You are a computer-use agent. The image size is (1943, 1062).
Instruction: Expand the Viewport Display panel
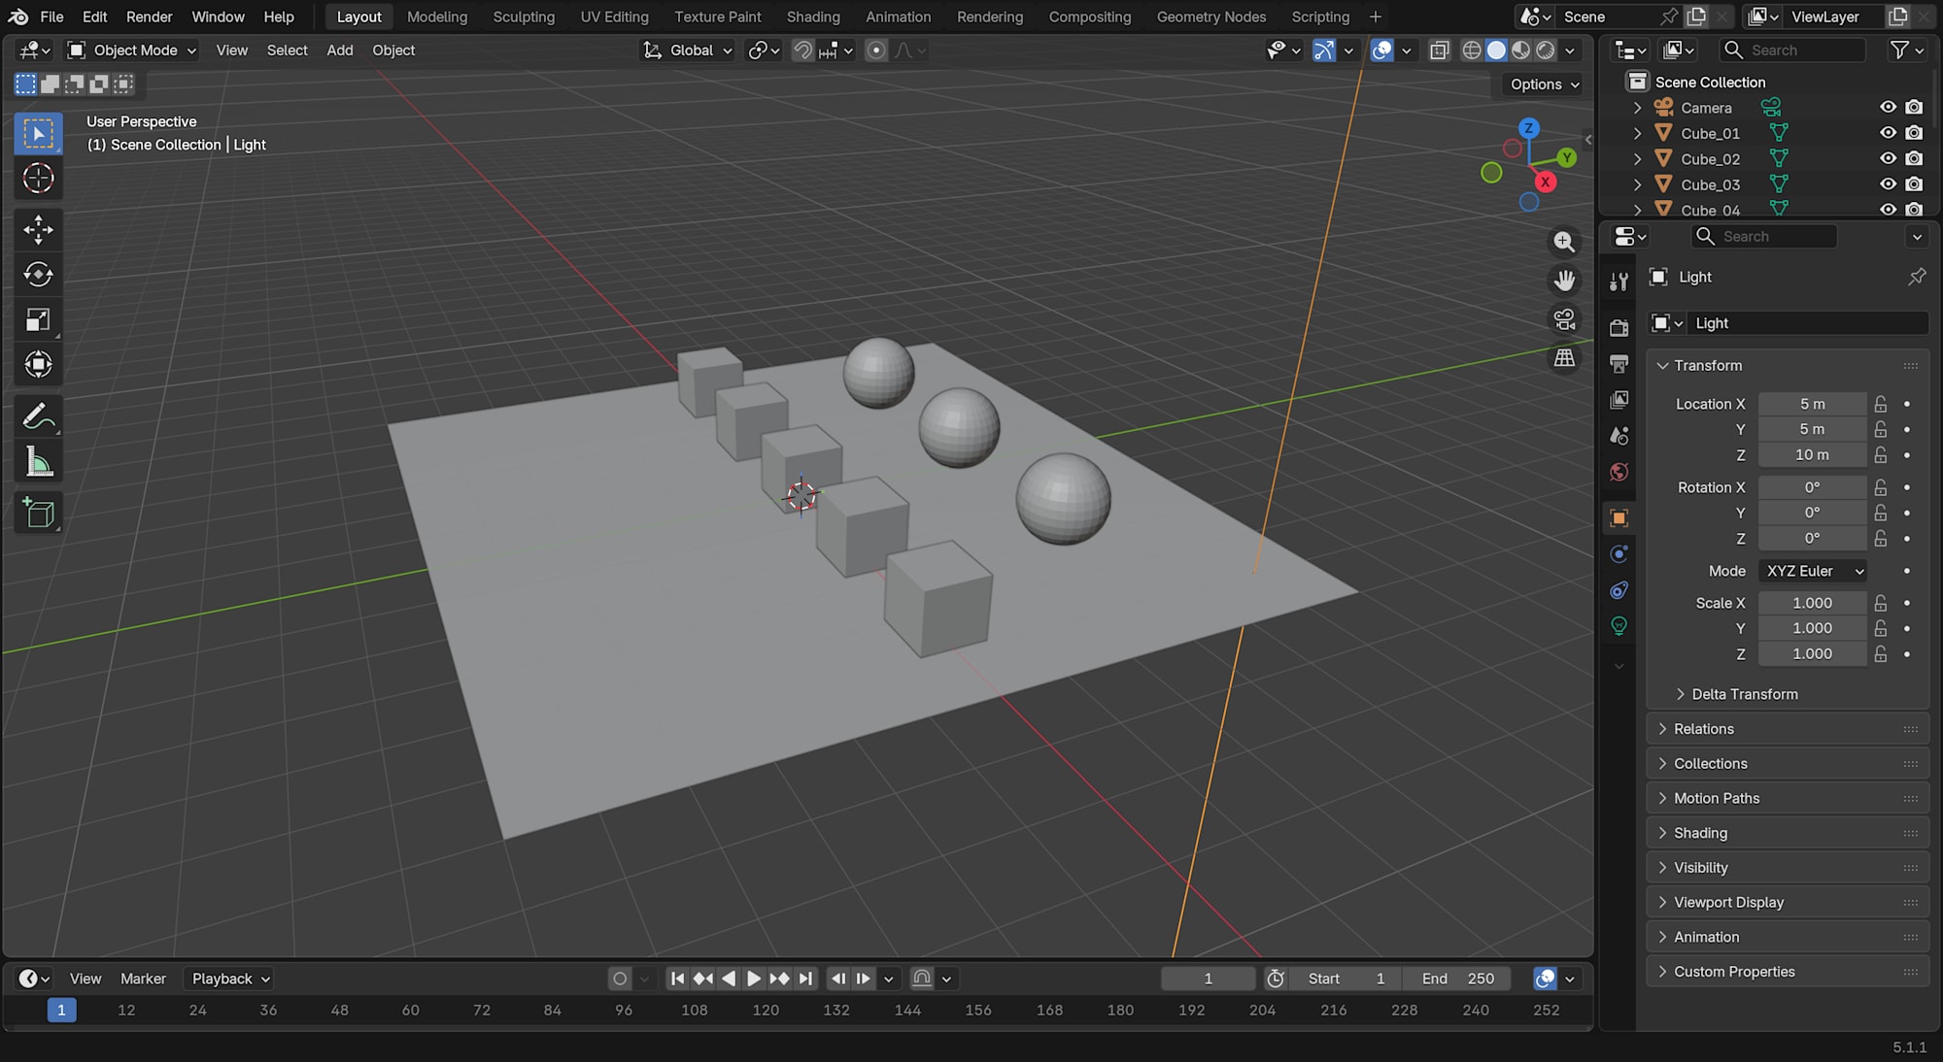point(1728,902)
